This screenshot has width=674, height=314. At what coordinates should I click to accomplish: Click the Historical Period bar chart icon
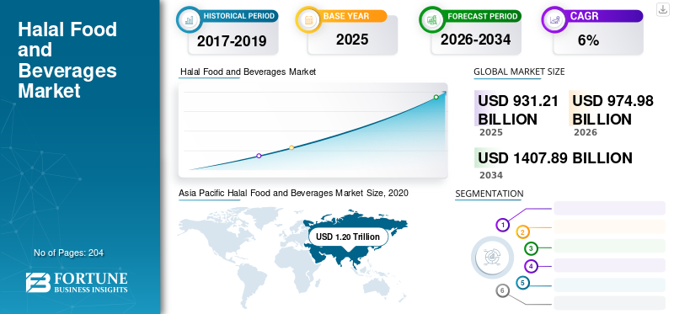(x=189, y=19)
